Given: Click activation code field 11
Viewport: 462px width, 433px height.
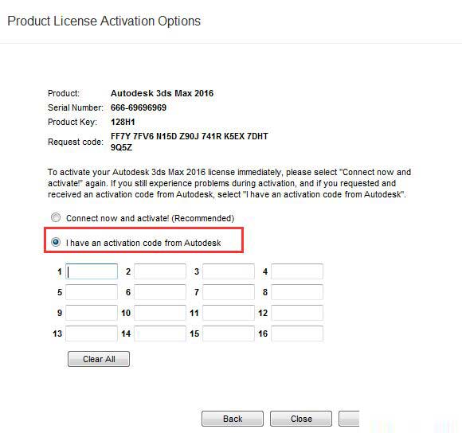Looking at the screenshot, I should click(x=229, y=313).
